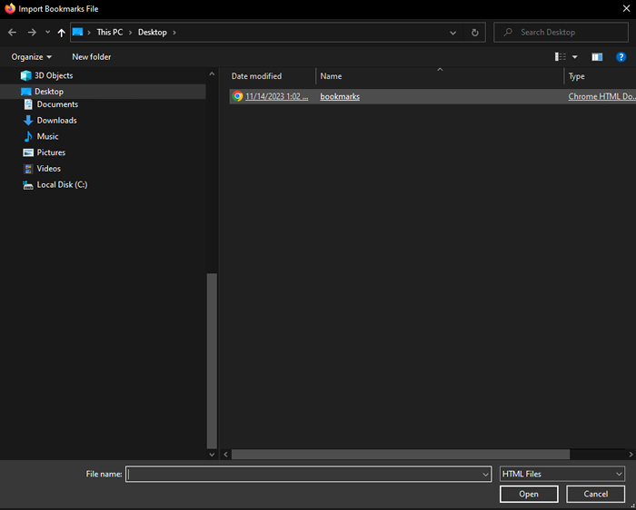Viewport: 636px width, 510px height.
Task: Open the Downloads folder in sidebar
Action: pyautogui.click(x=56, y=121)
